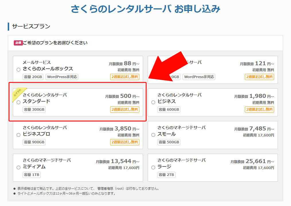Click the おすすめ ribbon on the スタンダード card
291x206 pixels.
tap(17, 93)
